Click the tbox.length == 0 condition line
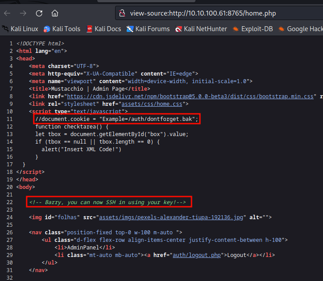This screenshot has height=281, width=323. pos(97,142)
